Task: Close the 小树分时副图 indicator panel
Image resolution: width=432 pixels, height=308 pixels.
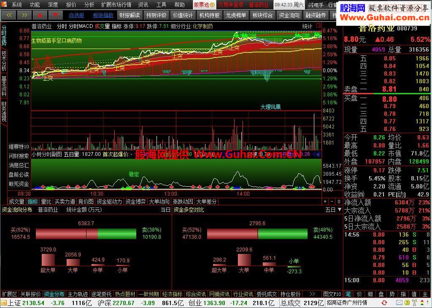Action: pos(318,155)
